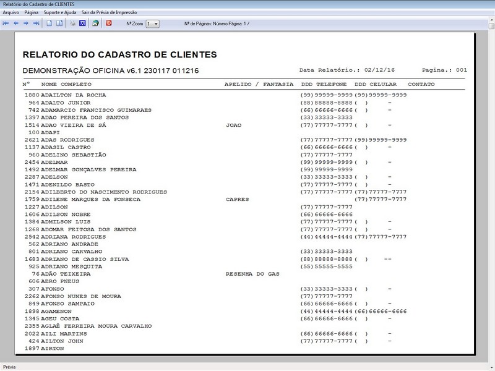Click the nickname CAPRES
Image resolution: width=495 pixels, height=371 pixels.
tap(238, 199)
